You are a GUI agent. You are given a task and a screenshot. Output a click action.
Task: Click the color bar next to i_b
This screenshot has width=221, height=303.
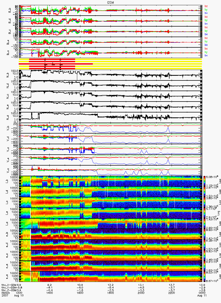click(x=204, y=181)
